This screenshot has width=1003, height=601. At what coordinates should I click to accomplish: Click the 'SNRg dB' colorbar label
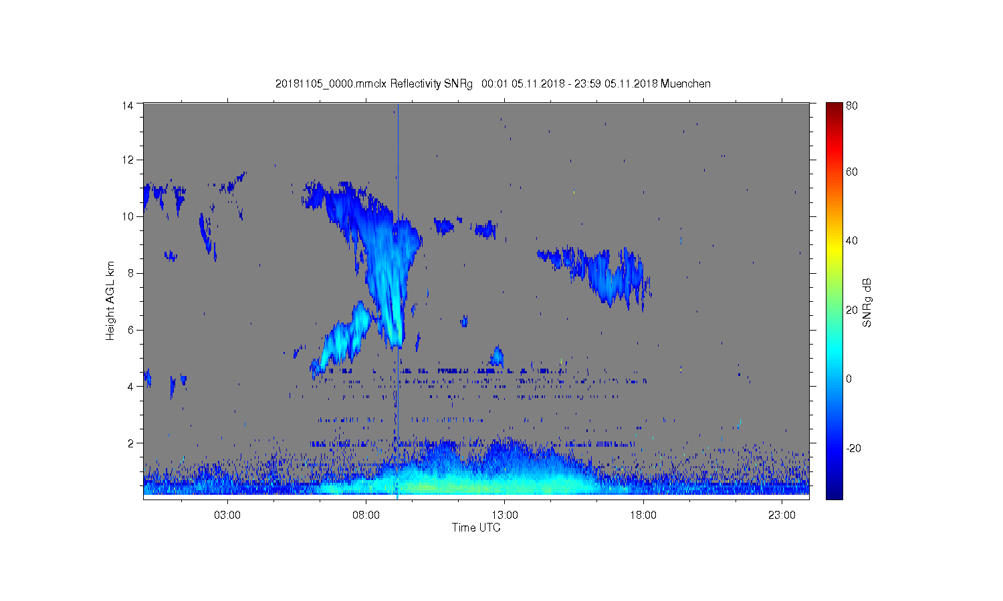[x=867, y=303]
